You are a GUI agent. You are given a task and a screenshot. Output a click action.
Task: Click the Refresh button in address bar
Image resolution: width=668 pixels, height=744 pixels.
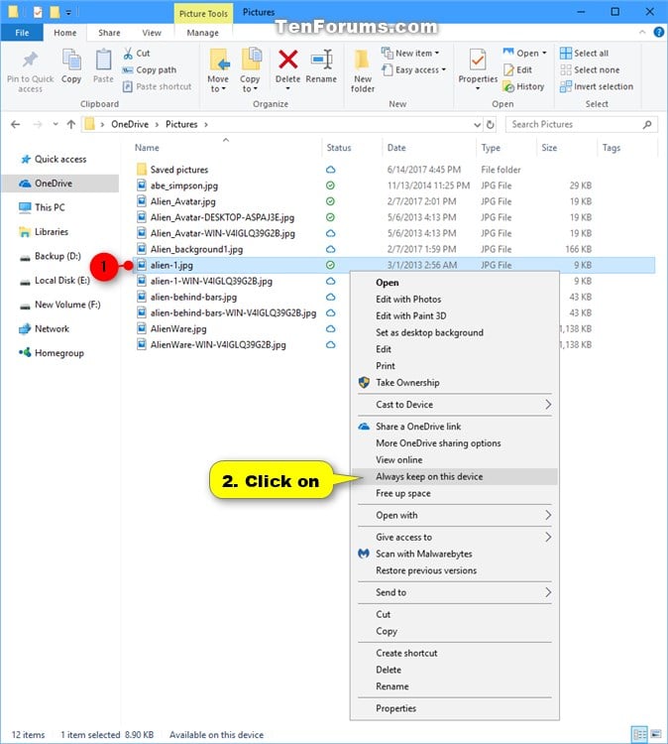[x=491, y=124]
